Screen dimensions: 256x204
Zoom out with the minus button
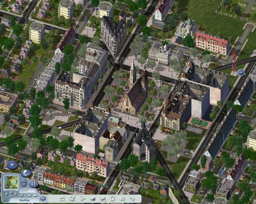[11, 196]
